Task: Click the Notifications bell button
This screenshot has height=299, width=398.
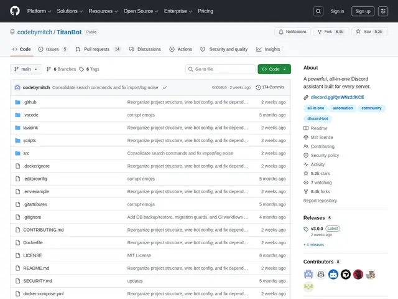Action: tap(292, 32)
